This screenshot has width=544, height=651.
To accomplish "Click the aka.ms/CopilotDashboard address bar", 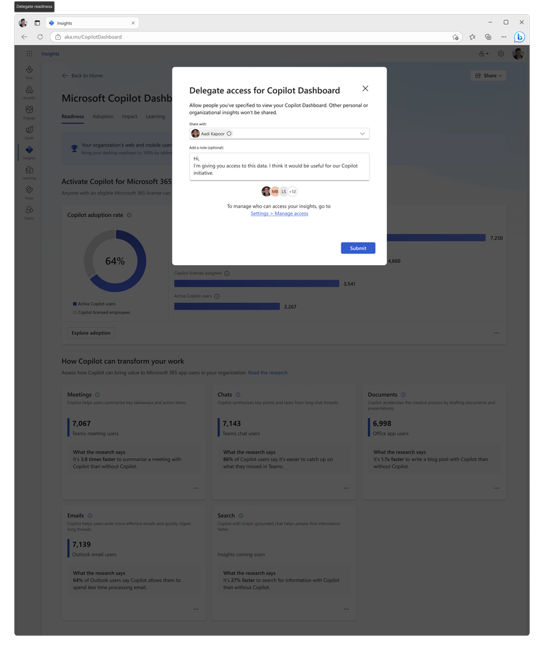I will pyautogui.click(x=255, y=37).
